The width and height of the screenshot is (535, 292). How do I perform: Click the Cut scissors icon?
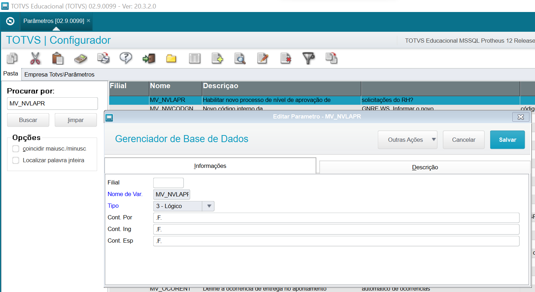click(x=35, y=58)
